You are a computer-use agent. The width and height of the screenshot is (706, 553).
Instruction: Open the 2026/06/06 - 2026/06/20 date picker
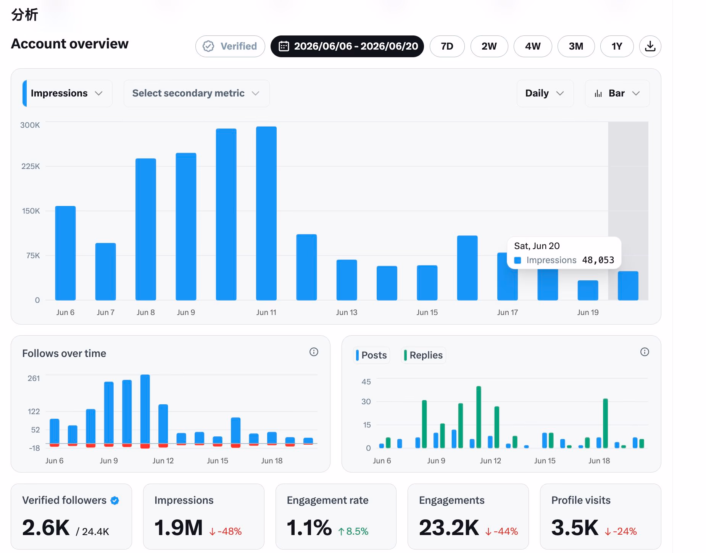pos(347,46)
